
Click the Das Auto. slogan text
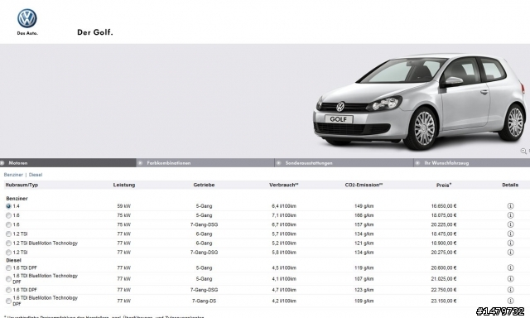pos(27,33)
